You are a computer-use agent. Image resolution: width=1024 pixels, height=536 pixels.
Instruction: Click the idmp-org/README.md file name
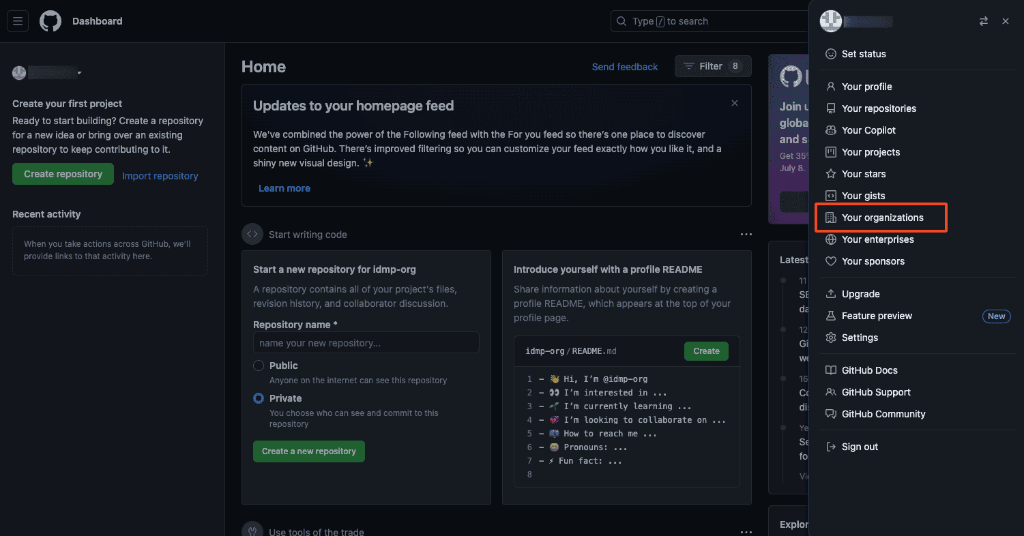coord(571,351)
